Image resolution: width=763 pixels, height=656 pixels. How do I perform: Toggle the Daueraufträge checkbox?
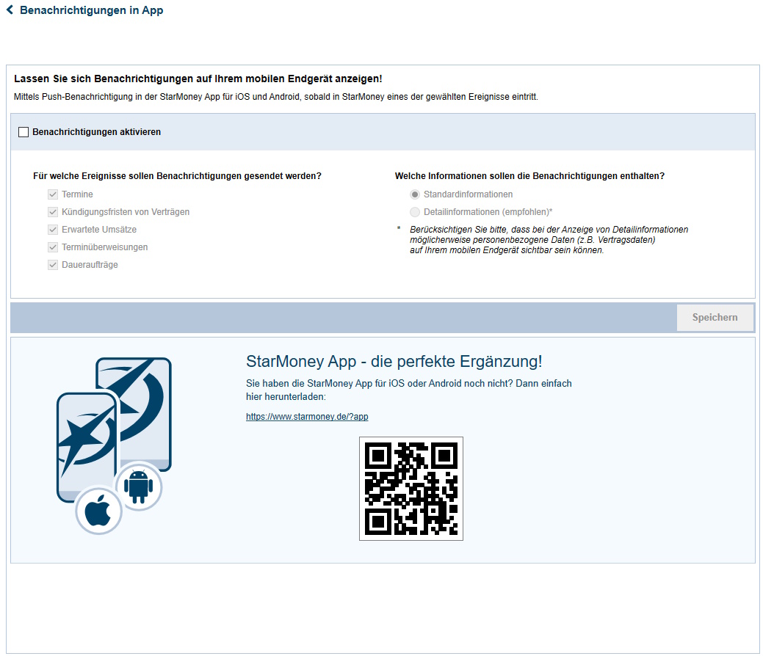[53, 265]
